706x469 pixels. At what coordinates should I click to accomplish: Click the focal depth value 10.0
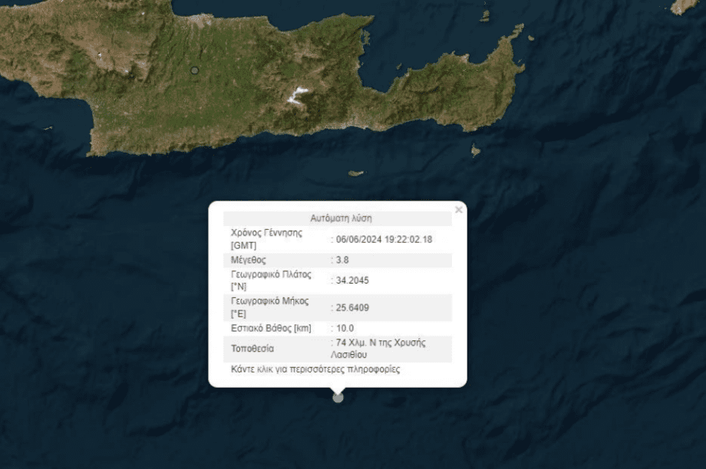345,328
